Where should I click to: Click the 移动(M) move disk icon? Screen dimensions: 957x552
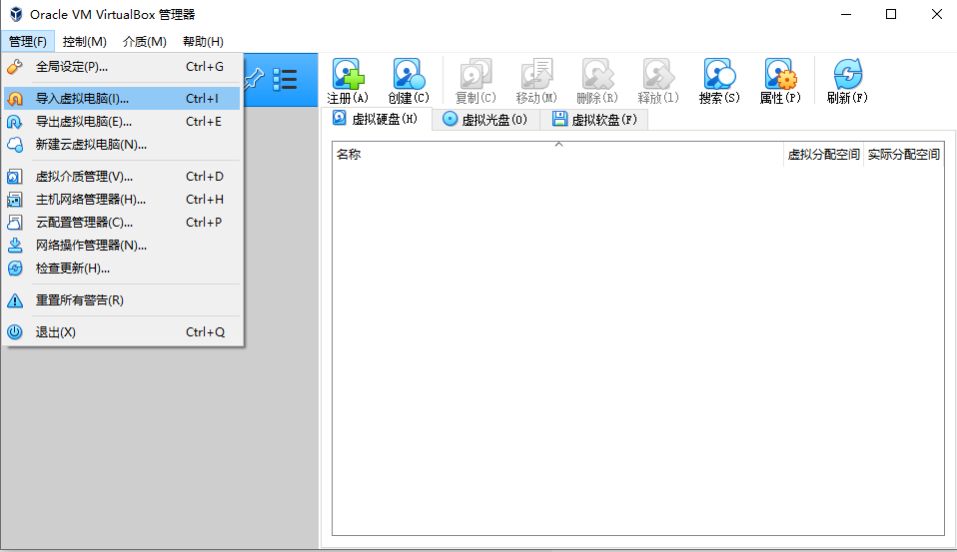click(x=536, y=75)
